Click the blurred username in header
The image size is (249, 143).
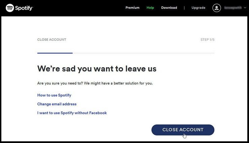click(233, 8)
